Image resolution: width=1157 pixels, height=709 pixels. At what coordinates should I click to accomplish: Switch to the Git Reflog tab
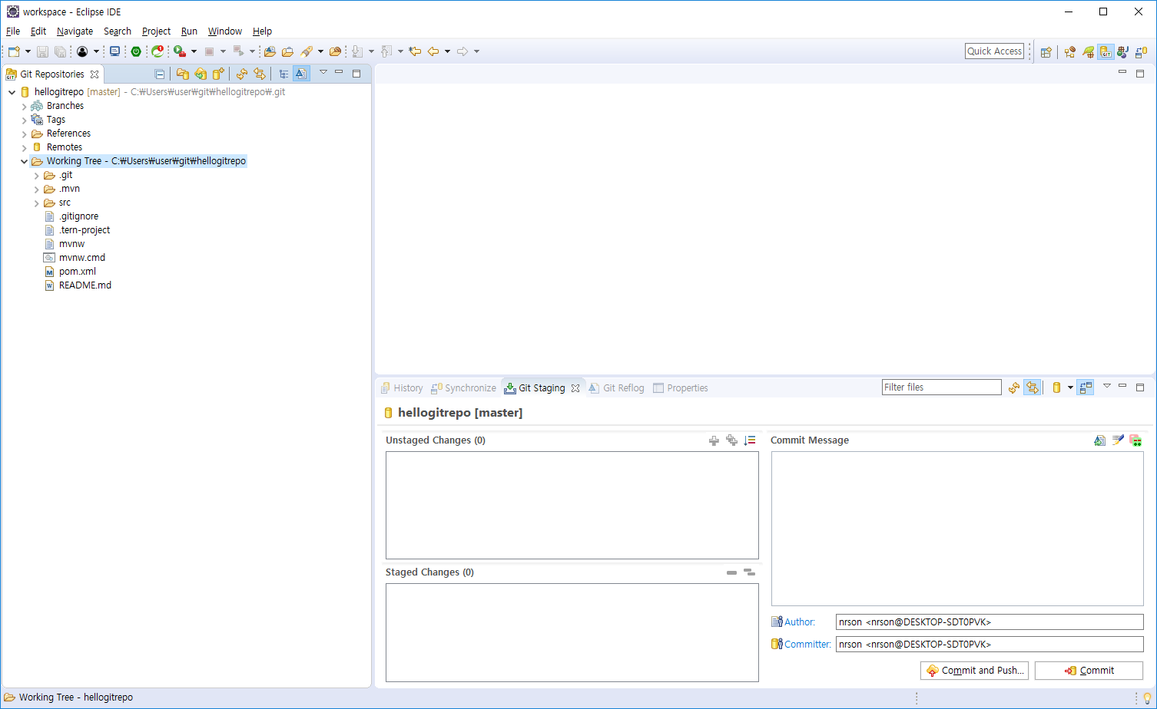pyautogui.click(x=616, y=388)
